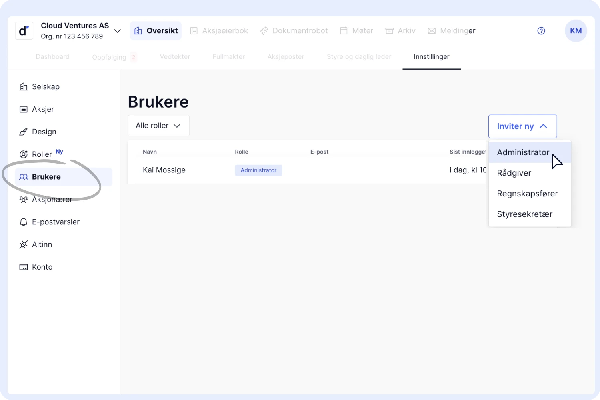Screen dimensions: 600x400
Task: Choose Regnskapsfører in the invite menu
Action: click(x=527, y=194)
